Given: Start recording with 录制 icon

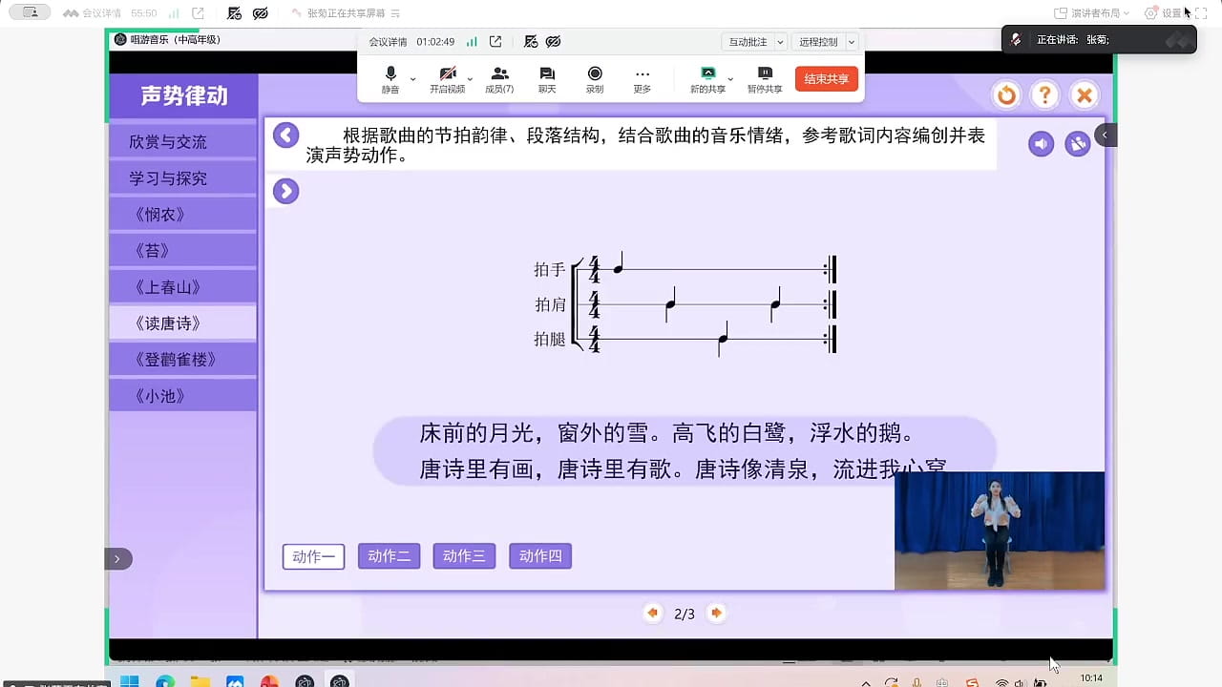Looking at the screenshot, I should (595, 79).
